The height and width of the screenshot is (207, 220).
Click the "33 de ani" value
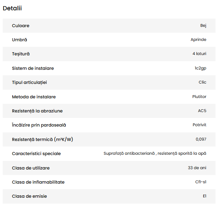tap(197, 168)
